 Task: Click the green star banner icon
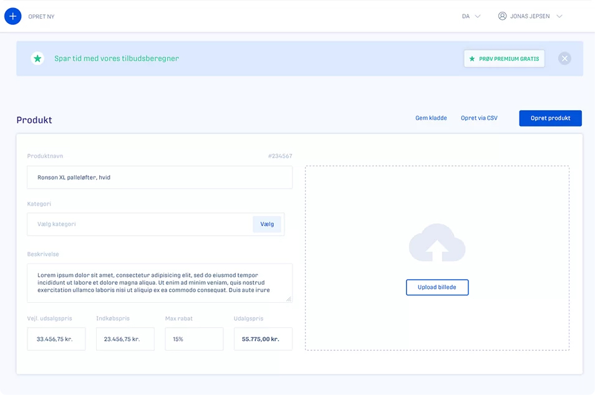pos(37,59)
